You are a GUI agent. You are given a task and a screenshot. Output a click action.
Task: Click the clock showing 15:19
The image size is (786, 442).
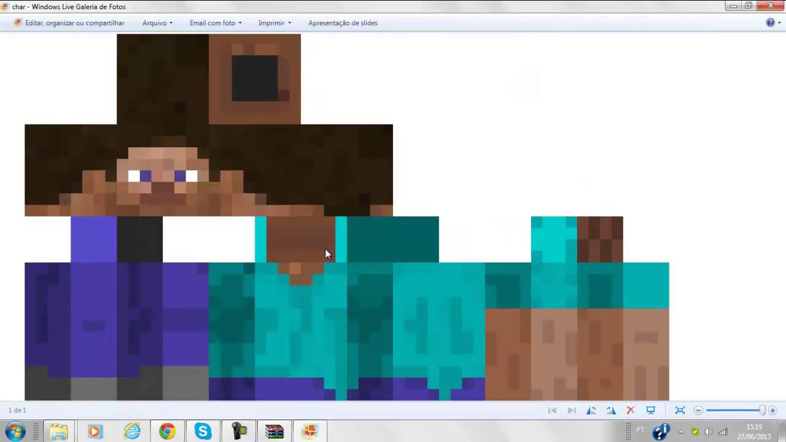pyautogui.click(x=754, y=432)
